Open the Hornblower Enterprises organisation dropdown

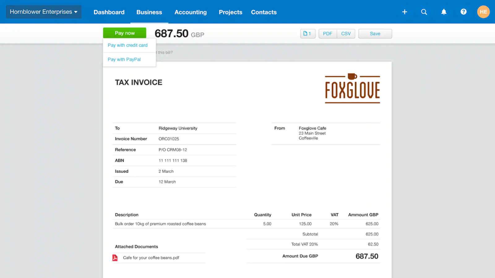(x=43, y=12)
